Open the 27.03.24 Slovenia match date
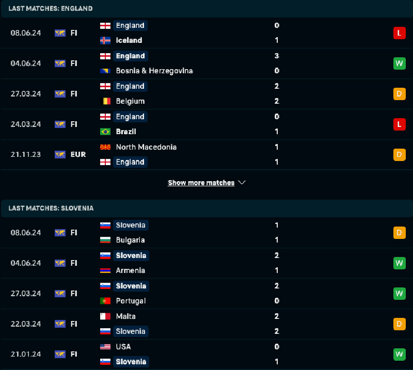This screenshot has height=370, width=413. click(26, 294)
